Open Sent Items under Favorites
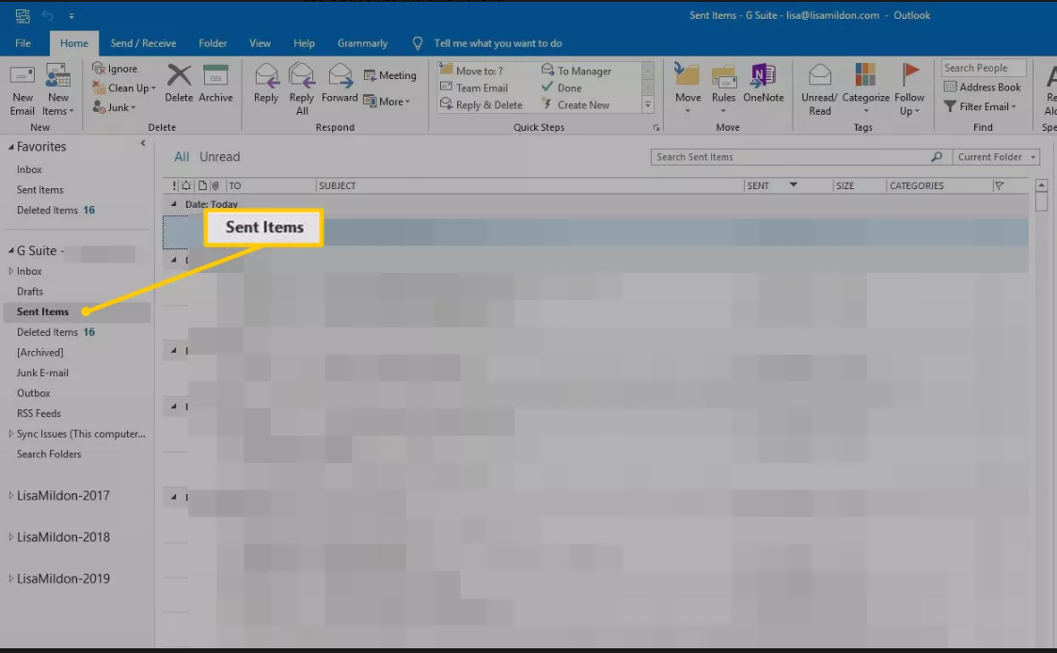Image resolution: width=1057 pixels, height=653 pixels. pyautogui.click(x=39, y=189)
